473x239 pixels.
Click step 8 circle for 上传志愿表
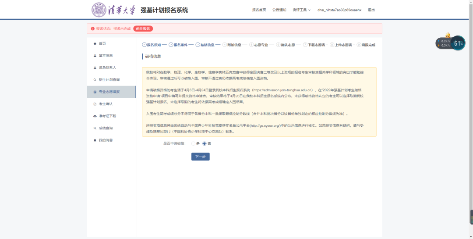(x=332, y=45)
